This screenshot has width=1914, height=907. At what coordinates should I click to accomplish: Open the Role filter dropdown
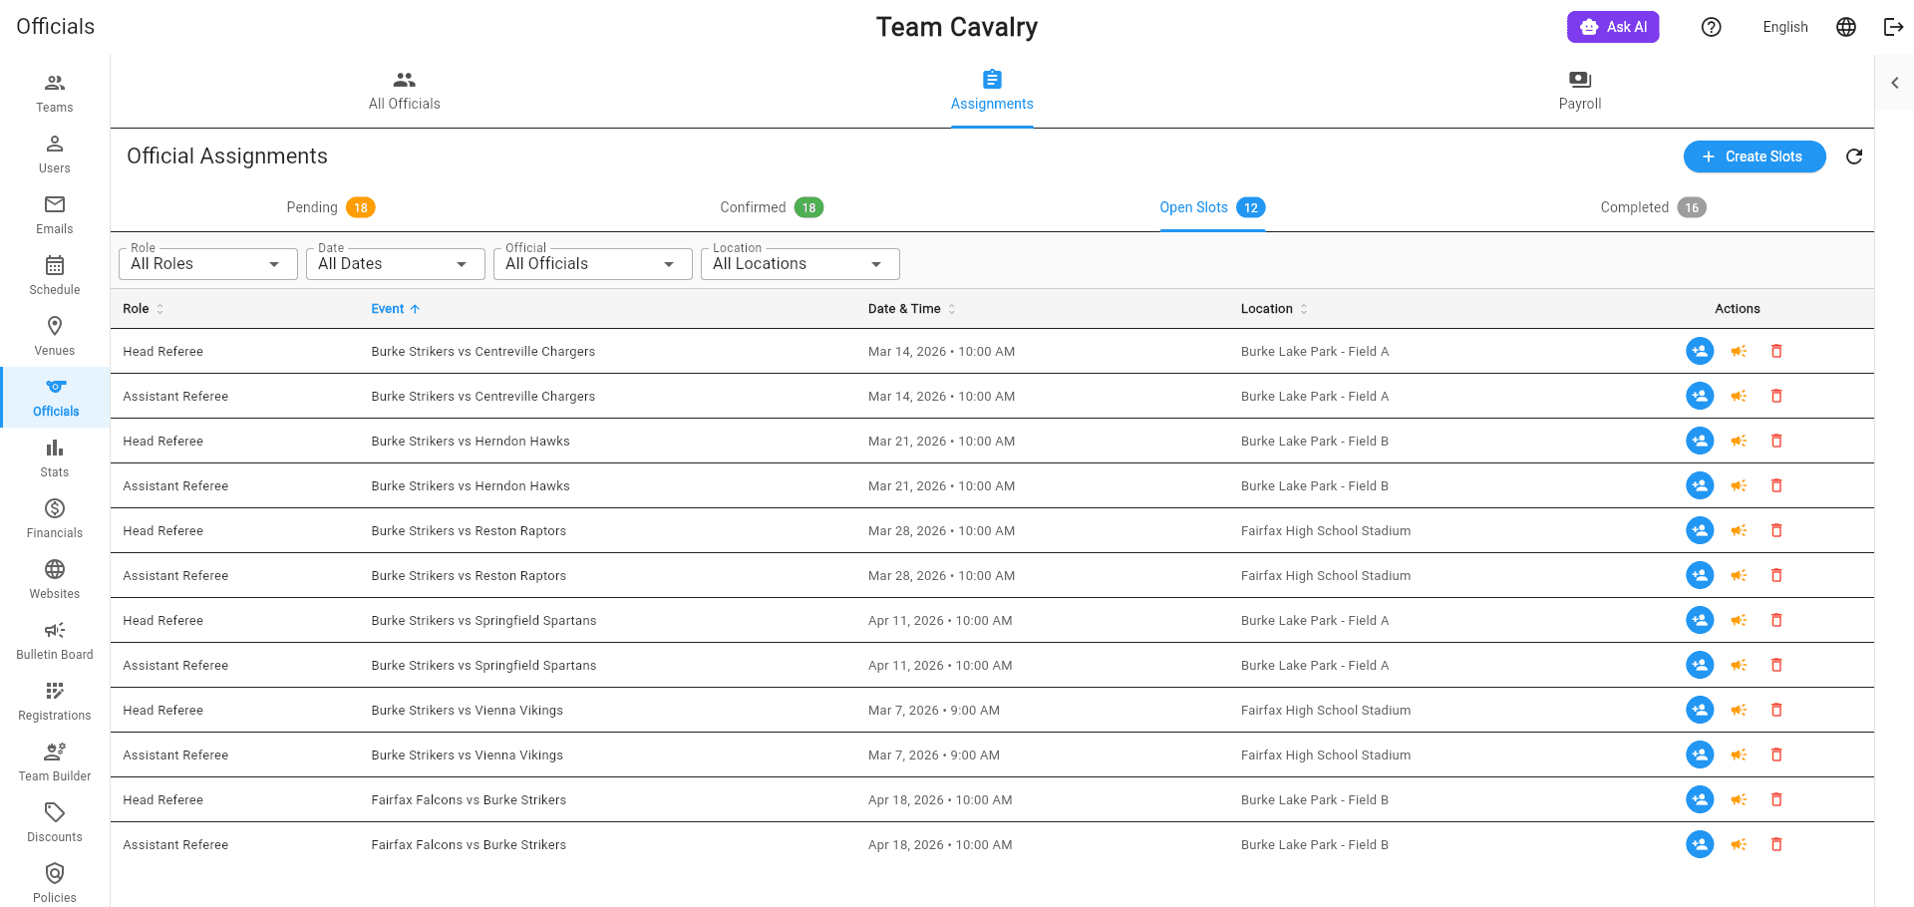pyautogui.click(x=207, y=264)
